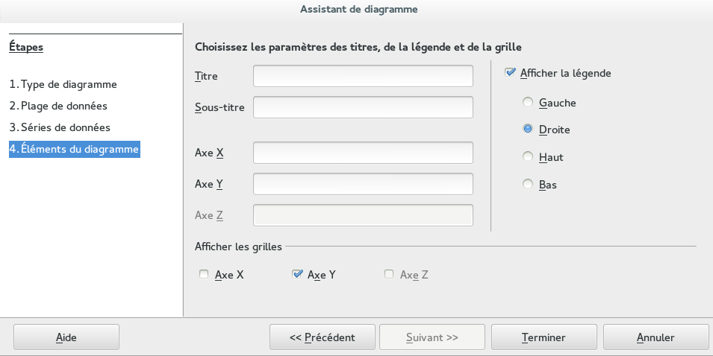
Task: Focus the Sous-titre text field
Action: [363, 107]
